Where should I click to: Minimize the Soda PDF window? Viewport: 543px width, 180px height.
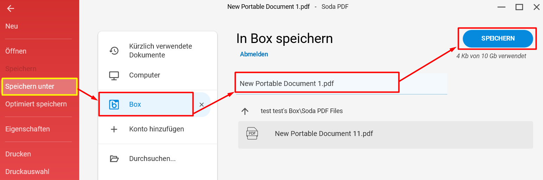502,7
